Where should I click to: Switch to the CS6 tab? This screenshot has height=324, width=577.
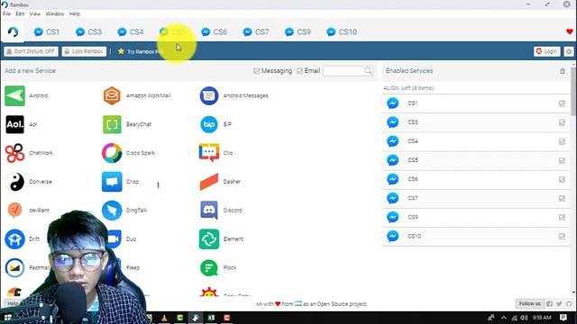[215, 32]
